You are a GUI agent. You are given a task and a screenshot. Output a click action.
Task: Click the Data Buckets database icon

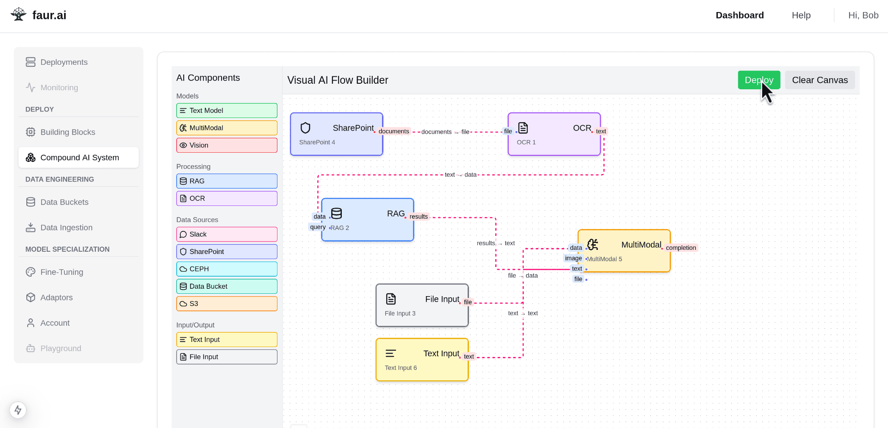click(x=31, y=202)
